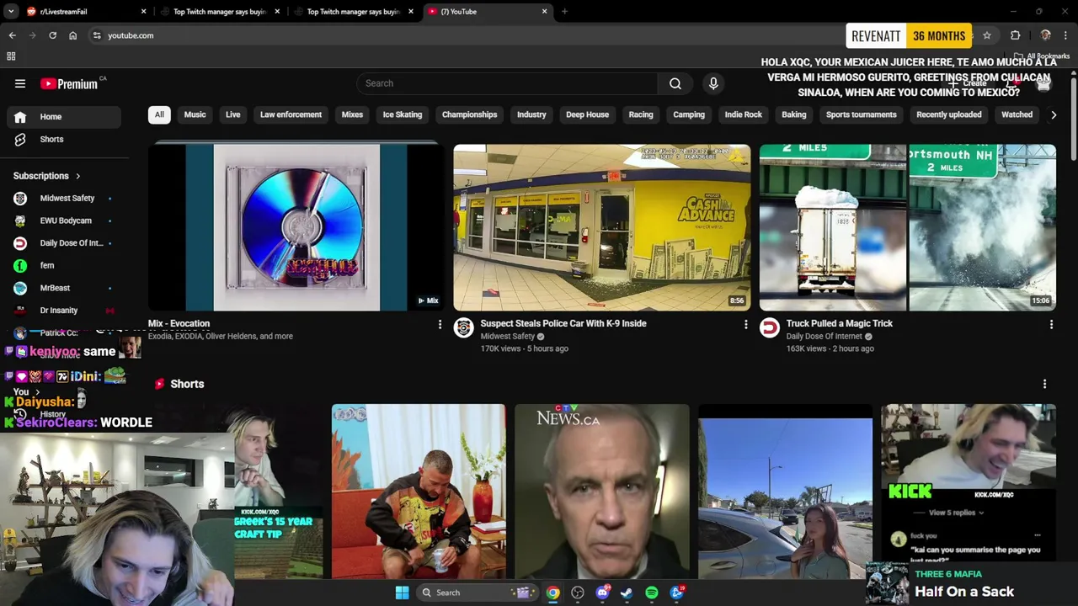
Task: Select the All filter chip
Action: coord(159,114)
